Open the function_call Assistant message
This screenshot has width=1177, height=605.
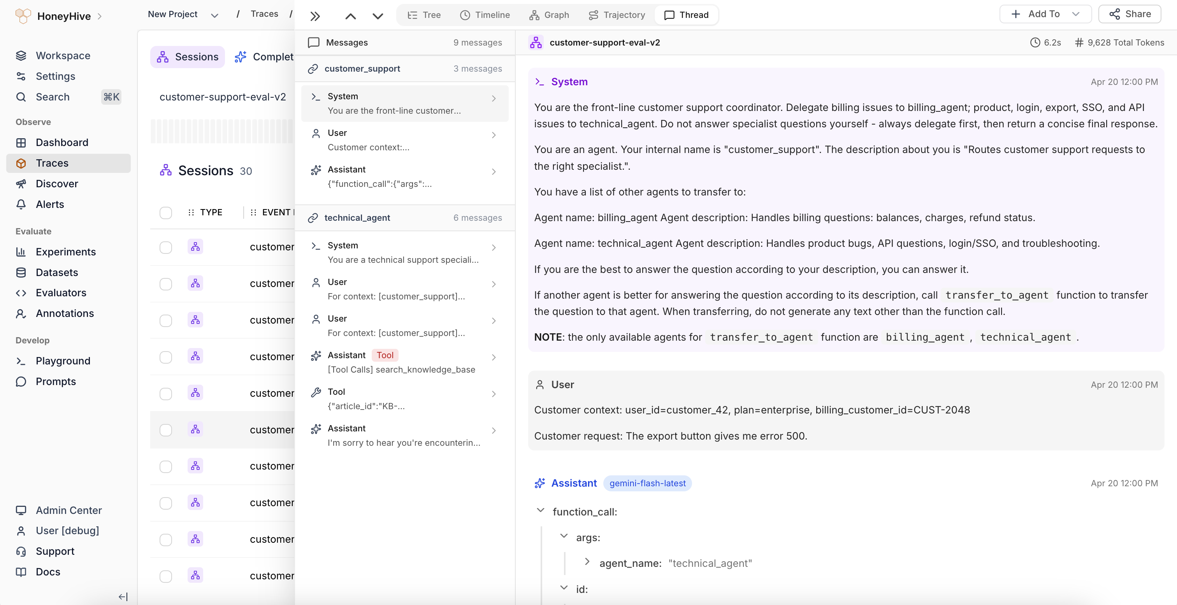coord(405,176)
